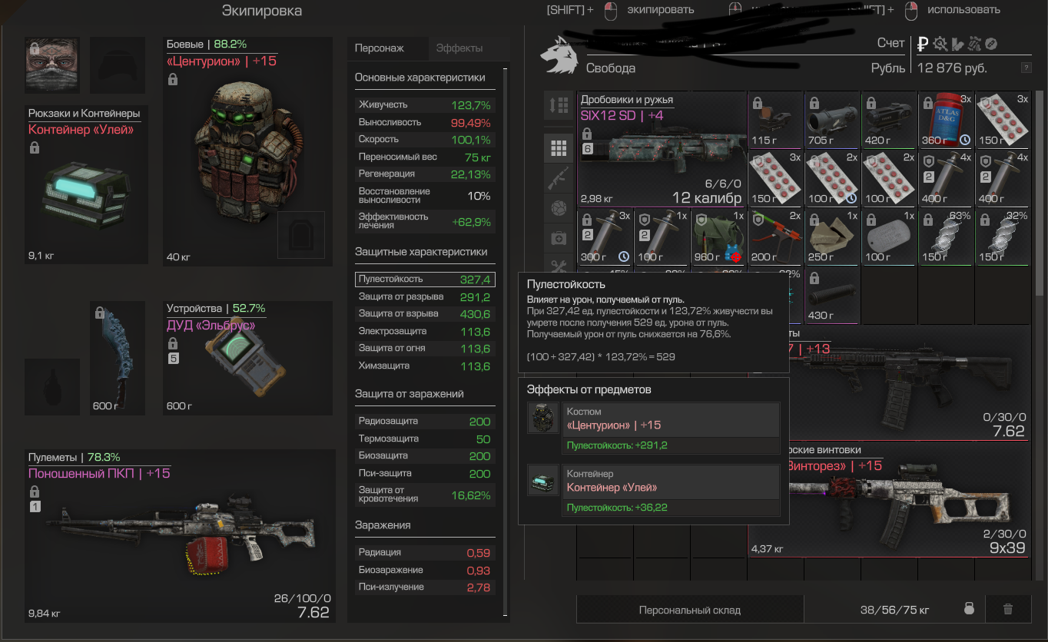The image size is (1048, 642).
Task: Switch to the Эффекты tab
Action: [459, 48]
